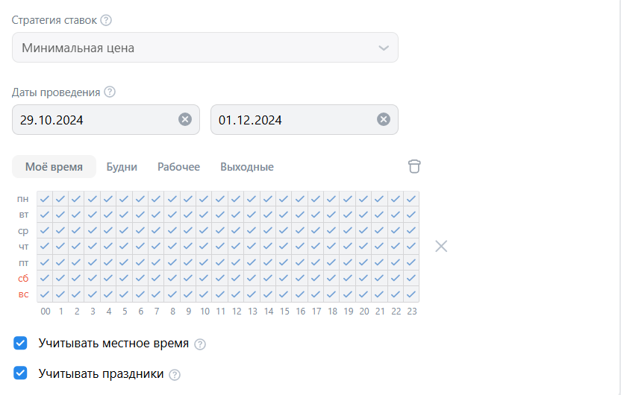Viewport: 621px width, 395px height.
Task: Click hour 12 column label
Action: (x=237, y=311)
